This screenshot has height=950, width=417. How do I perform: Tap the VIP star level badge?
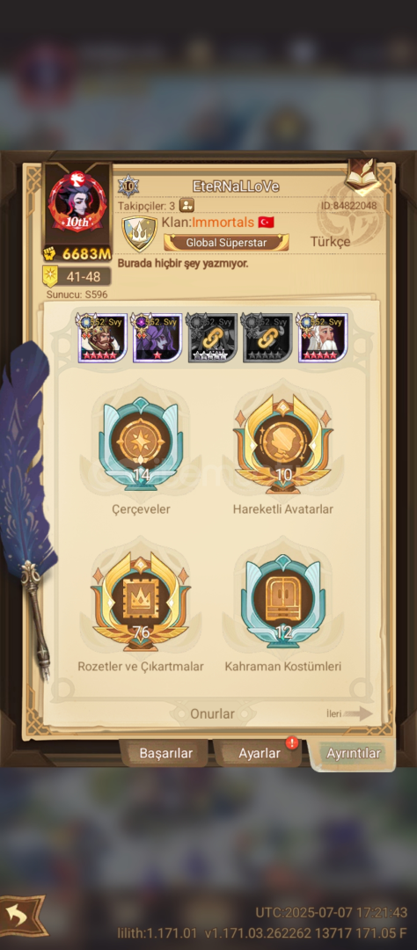coord(128,186)
